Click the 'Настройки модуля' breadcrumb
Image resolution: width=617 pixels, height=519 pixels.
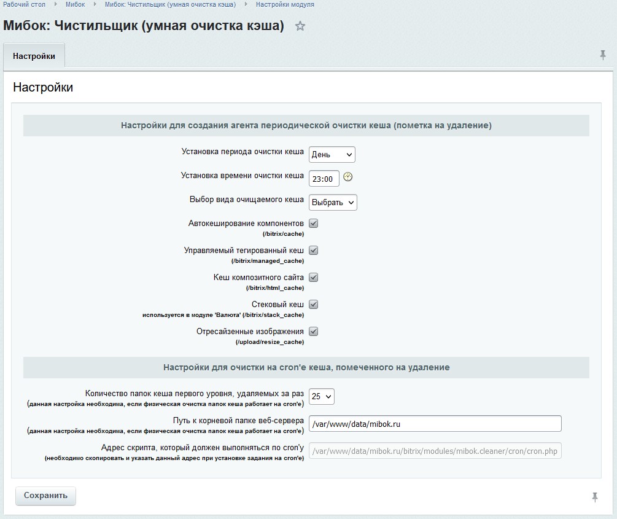(x=285, y=4)
